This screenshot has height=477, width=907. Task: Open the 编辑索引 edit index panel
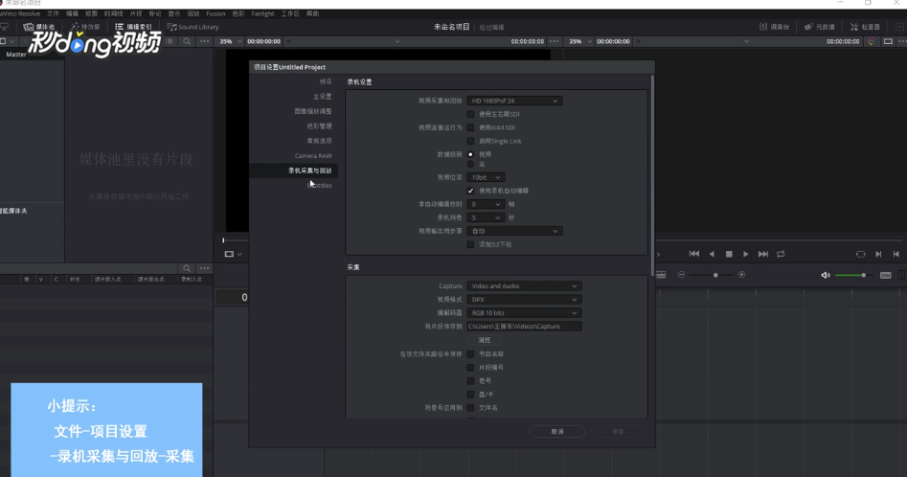click(x=133, y=27)
